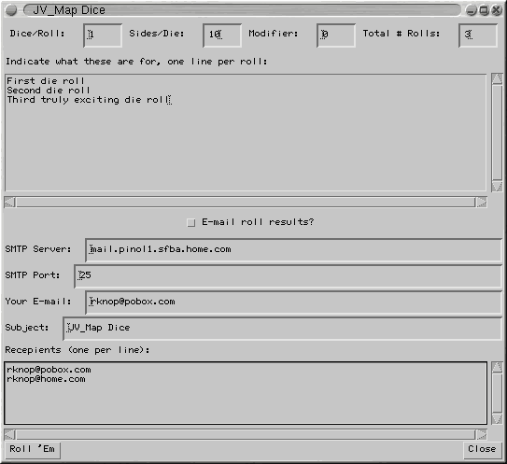Screen dimensions: 507x464
Task: Click right arrow of Recepients horizontal scrollbar
Action: click(x=482, y=434)
